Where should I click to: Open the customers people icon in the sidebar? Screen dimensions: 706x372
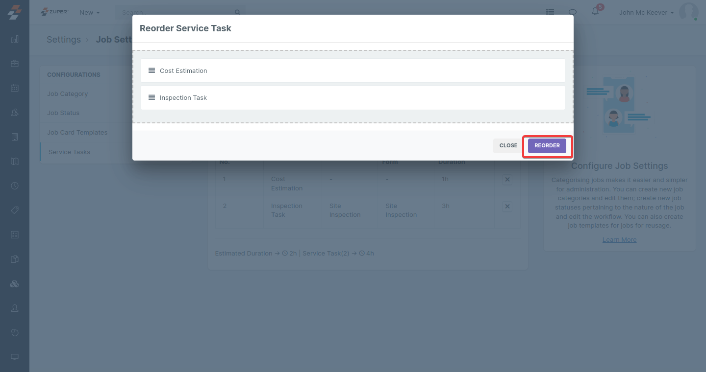tap(15, 112)
